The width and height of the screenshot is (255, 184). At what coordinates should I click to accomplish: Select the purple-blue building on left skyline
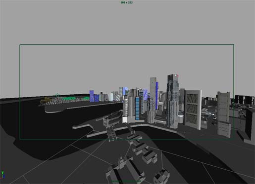(x=92, y=96)
